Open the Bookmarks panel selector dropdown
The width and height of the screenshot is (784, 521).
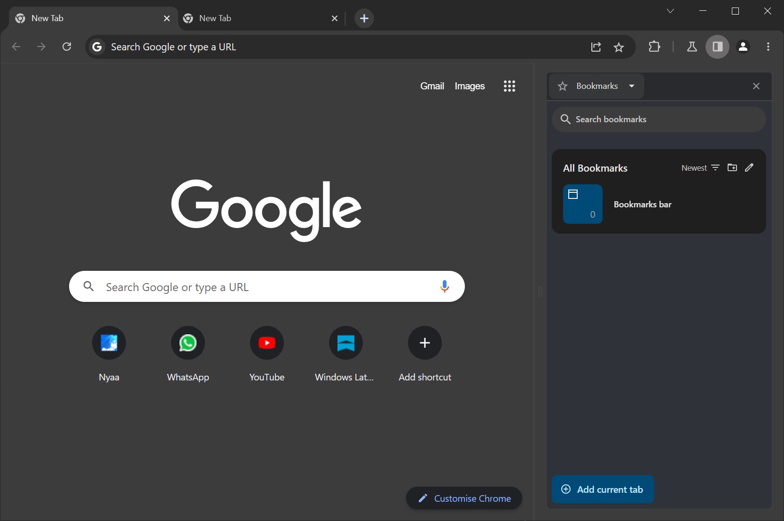tap(596, 86)
